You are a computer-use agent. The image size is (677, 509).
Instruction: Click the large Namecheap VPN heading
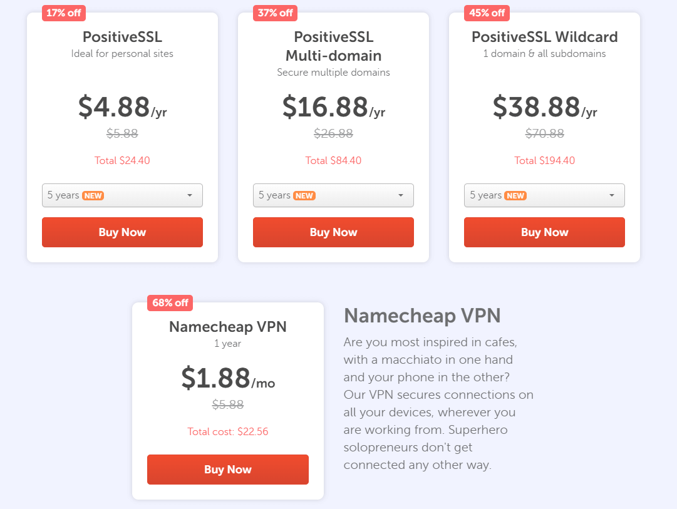pos(422,316)
